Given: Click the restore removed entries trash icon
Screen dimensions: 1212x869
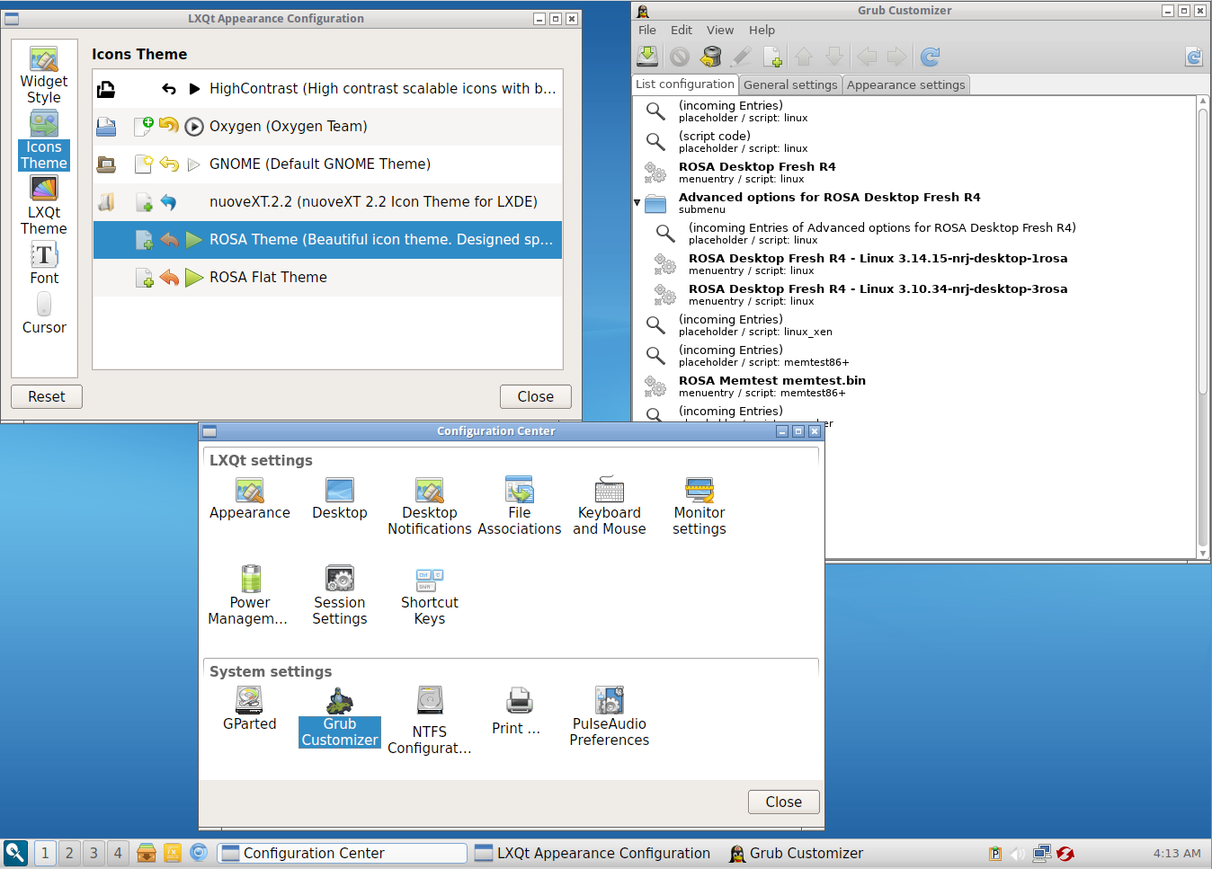Looking at the screenshot, I should pos(710,57).
